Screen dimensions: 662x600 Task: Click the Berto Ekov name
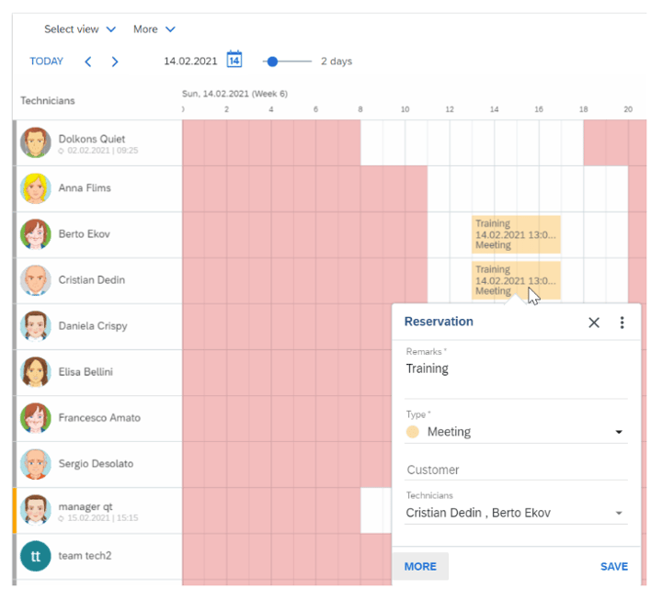(x=84, y=233)
